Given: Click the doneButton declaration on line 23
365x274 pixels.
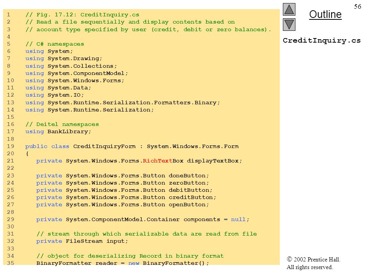Looking at the screenshot, I should [x=123, y=176].
